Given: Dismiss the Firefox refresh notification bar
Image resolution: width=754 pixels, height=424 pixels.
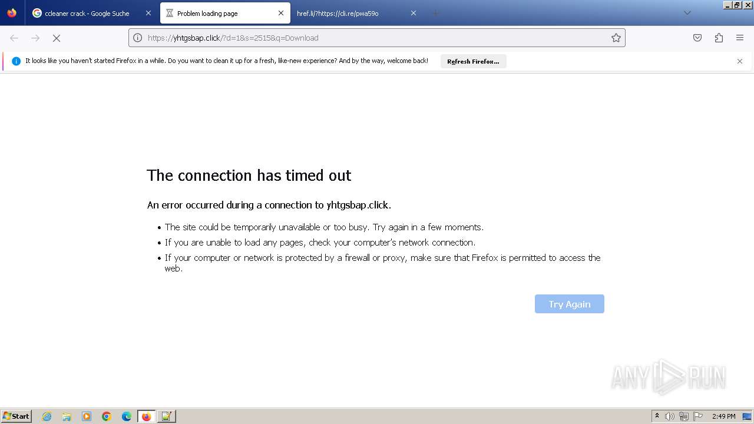Looking at the screenshot, I should click(x=740, y=61).
